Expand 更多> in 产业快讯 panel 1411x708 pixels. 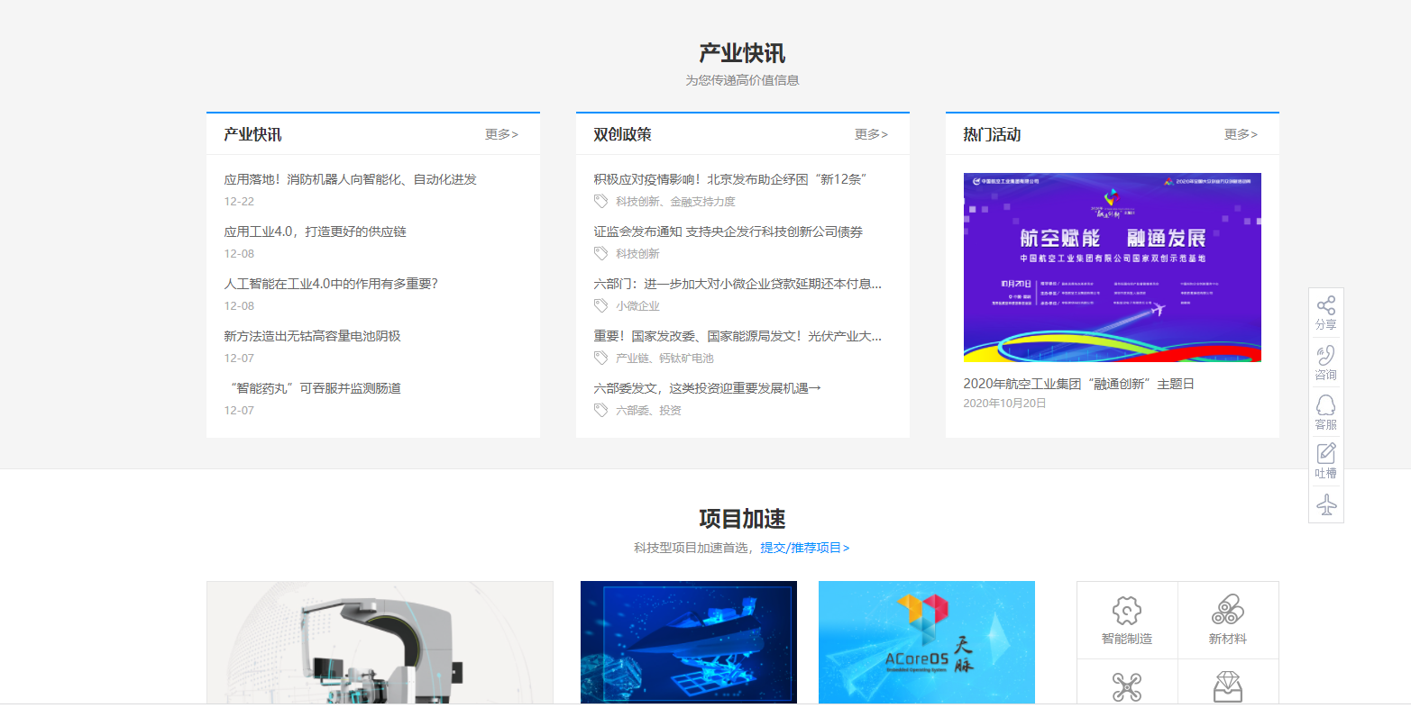coord(501,134)
